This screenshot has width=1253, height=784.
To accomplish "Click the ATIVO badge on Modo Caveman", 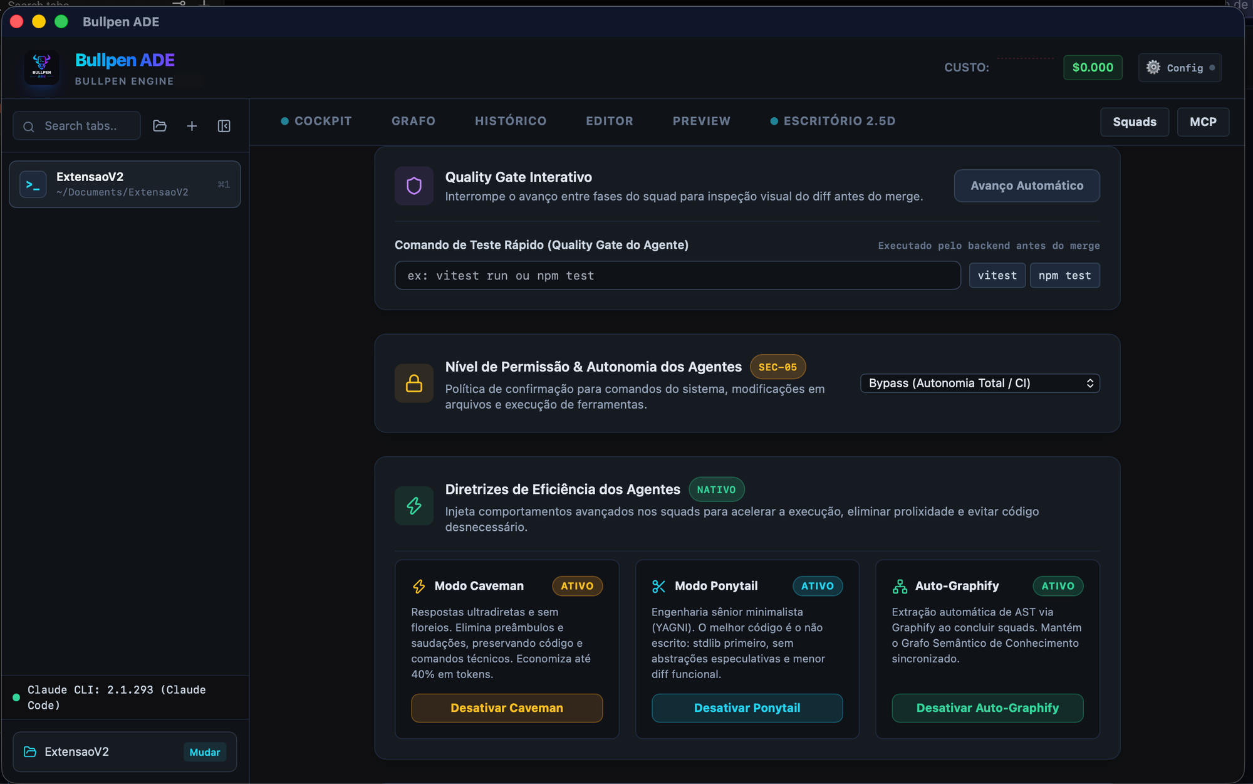I will (577, 586).
